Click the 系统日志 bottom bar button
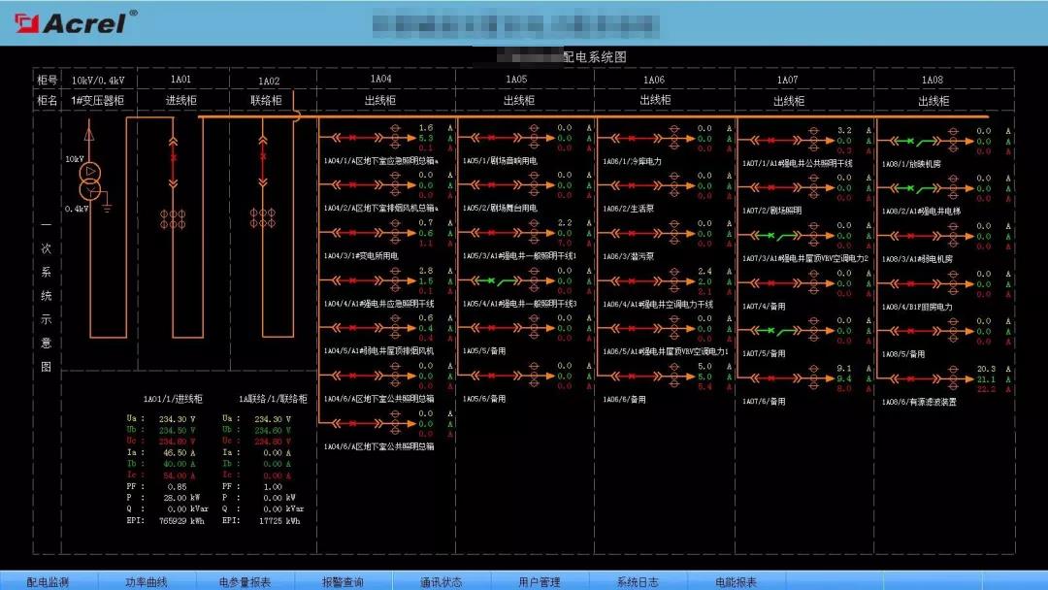This screenshot has width=1048, height=590. coord(638,581)
